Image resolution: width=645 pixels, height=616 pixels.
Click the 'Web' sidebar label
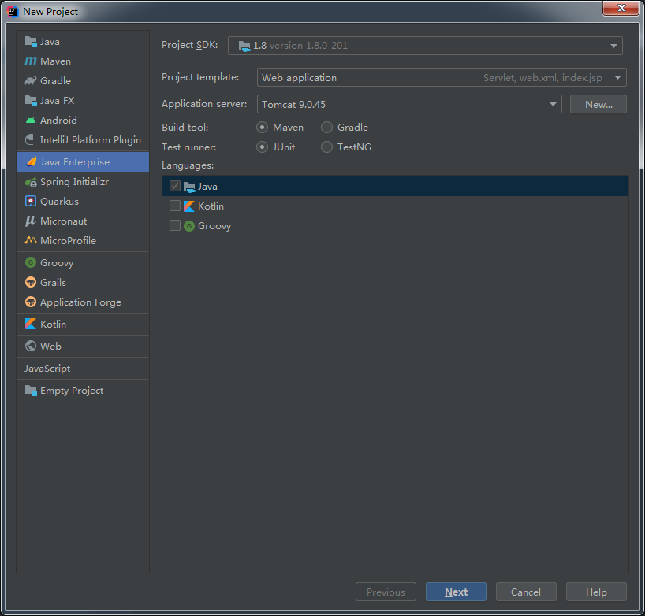pyautogui.click(x=50, y=346)
